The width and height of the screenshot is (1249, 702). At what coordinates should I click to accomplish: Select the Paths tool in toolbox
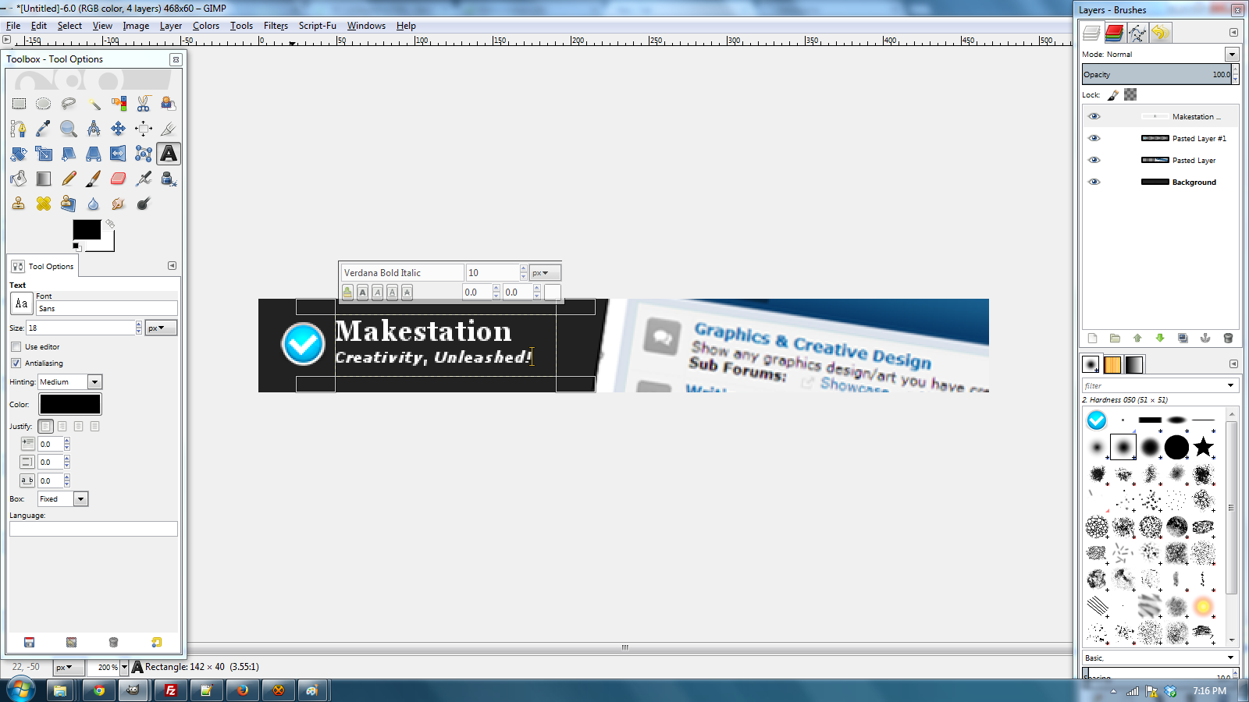click(19, 129)
